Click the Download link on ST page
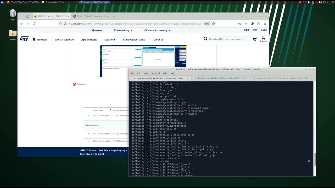Image resolution: width=335 pixels, height=188 pixels. tap(81, 84)
